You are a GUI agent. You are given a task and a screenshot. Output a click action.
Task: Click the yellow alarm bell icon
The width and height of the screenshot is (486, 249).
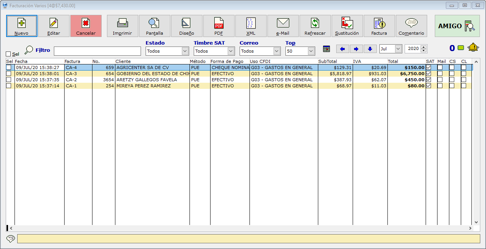(473, 48)
